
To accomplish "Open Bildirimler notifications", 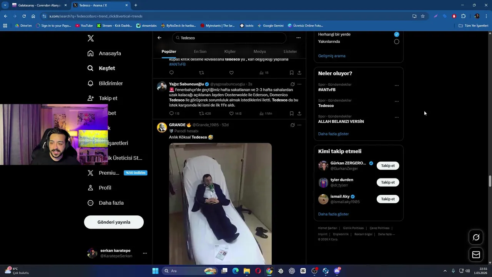I will tap(105, 83).
